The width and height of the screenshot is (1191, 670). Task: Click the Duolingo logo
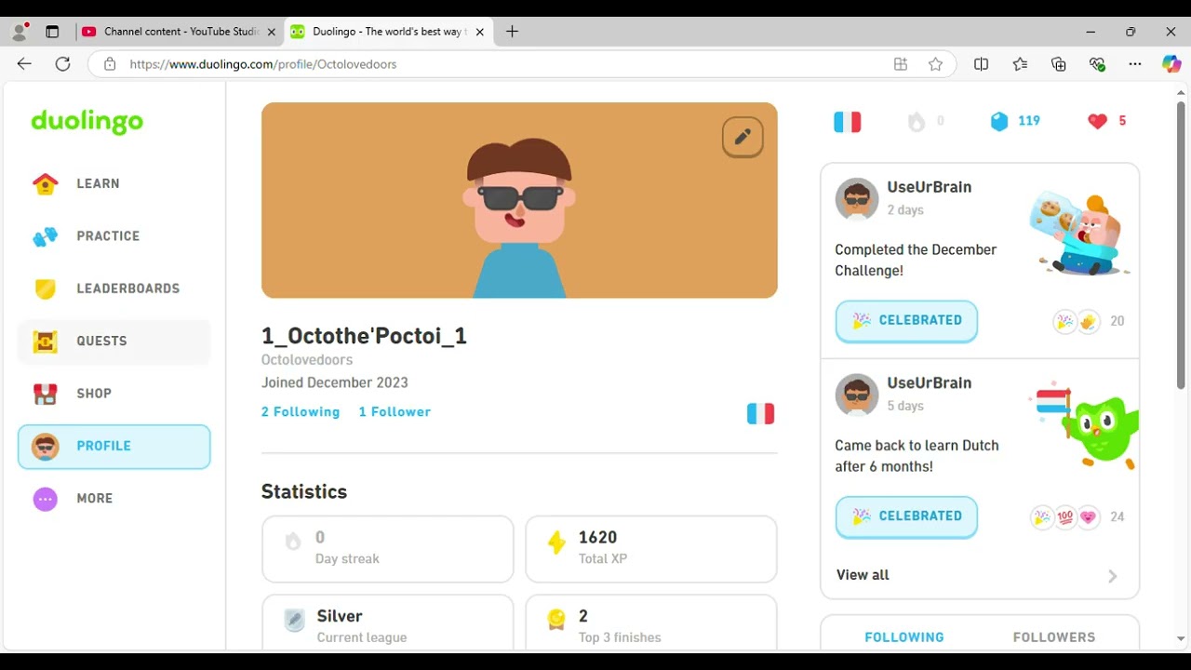coord(87,121)
